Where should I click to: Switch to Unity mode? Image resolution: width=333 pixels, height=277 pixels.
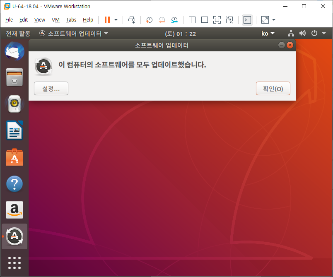[x=229, y=20]
